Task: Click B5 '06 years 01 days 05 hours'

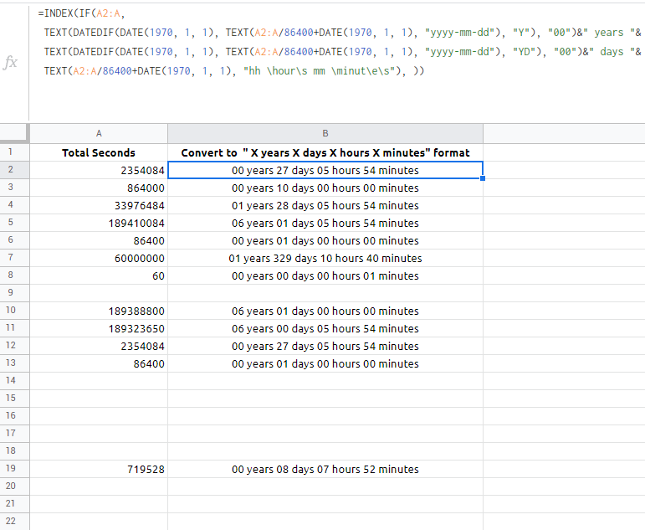Action: 325,223
